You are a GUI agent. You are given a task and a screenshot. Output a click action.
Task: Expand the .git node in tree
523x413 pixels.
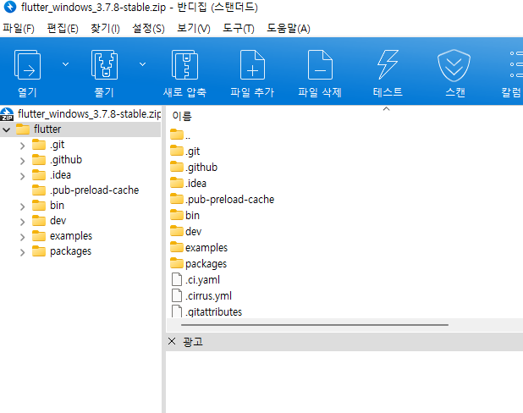22,146
